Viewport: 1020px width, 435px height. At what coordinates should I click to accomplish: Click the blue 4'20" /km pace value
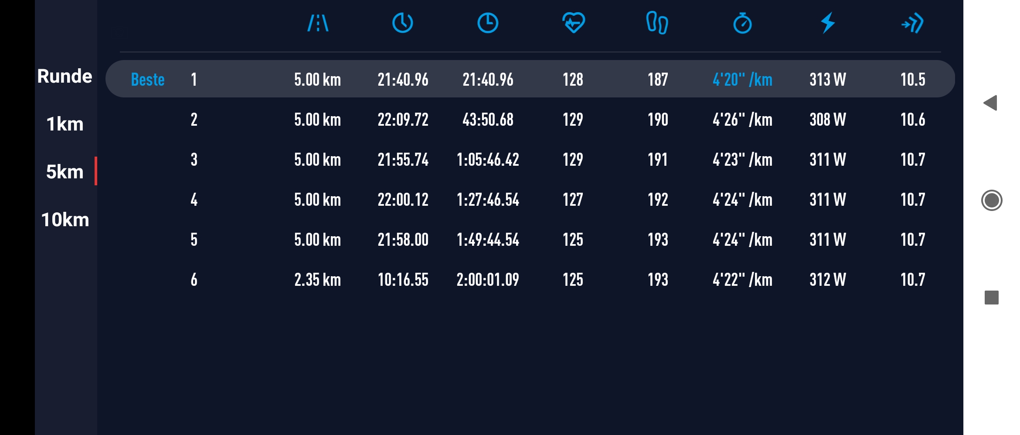(x=742, y=80)
